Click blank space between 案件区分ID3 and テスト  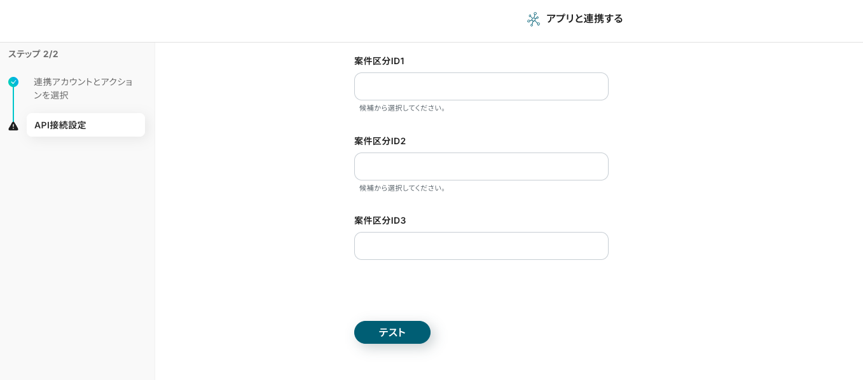[481, 290]
